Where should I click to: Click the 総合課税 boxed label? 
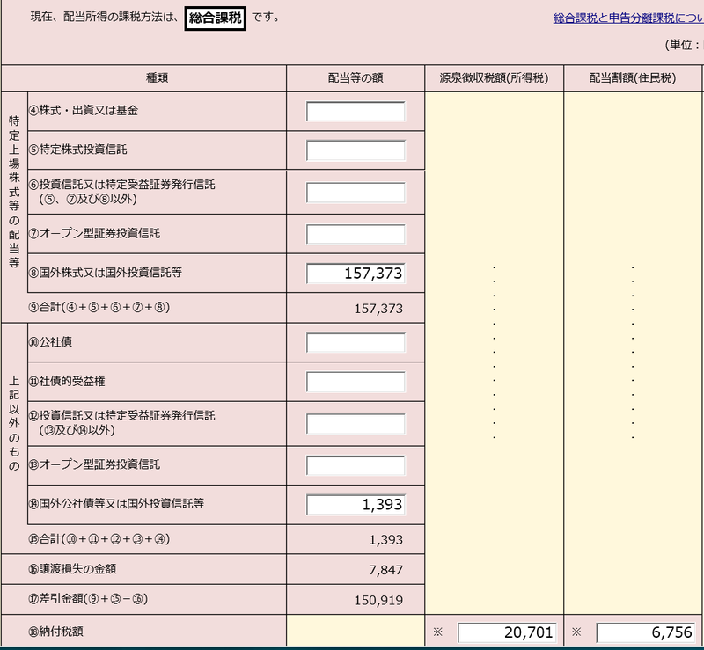pos(215,18)
